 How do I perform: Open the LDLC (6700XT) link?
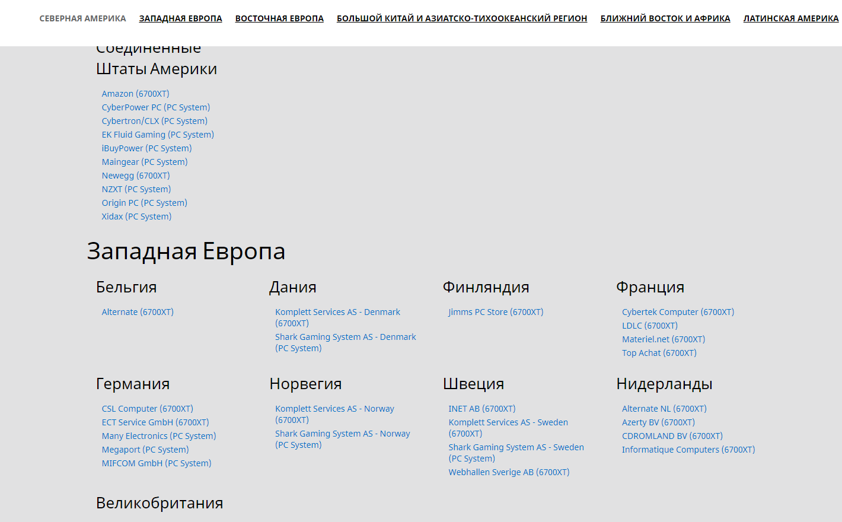point(650,326)
